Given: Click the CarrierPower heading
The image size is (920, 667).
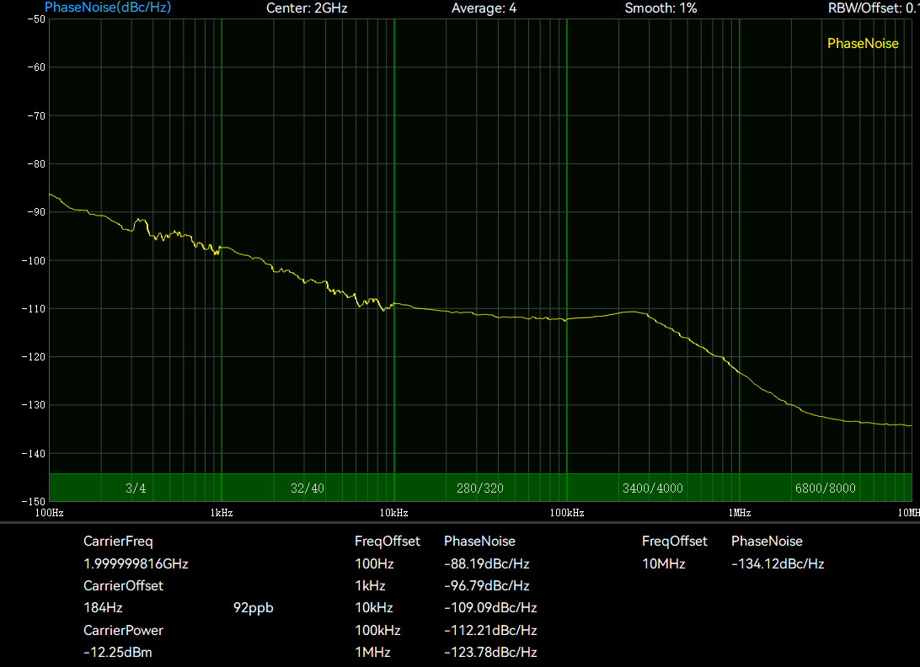Looking at the screenshot, I should (x=123, y=630).
